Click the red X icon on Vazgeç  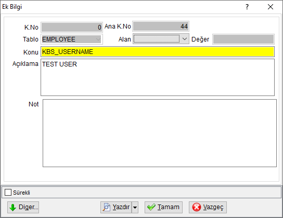coord(196,207)
